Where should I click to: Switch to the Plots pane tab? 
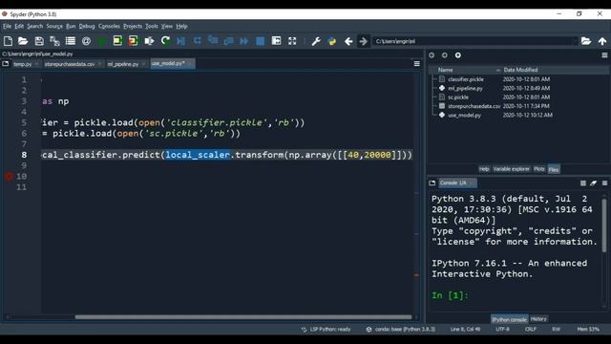point(538,169)
